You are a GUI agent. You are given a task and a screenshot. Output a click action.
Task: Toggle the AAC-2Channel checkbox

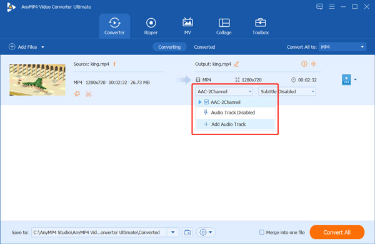click(x=206, y=102)
